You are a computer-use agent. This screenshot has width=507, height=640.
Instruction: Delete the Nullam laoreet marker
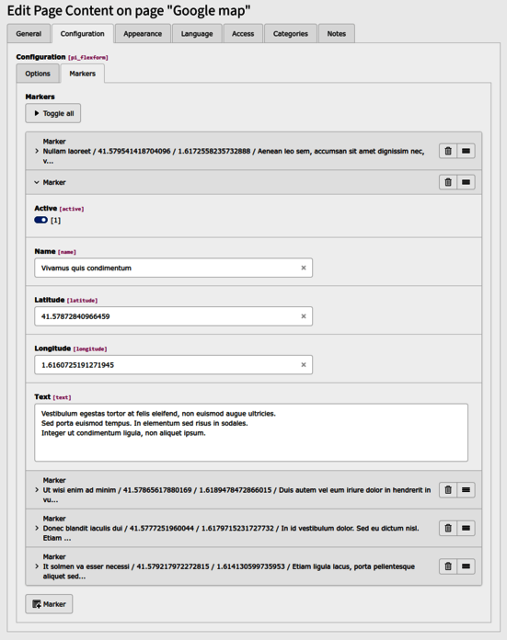click(x=448, y=151)
